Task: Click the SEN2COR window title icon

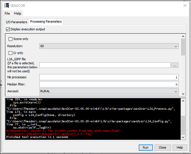Action: coord(6,6)
